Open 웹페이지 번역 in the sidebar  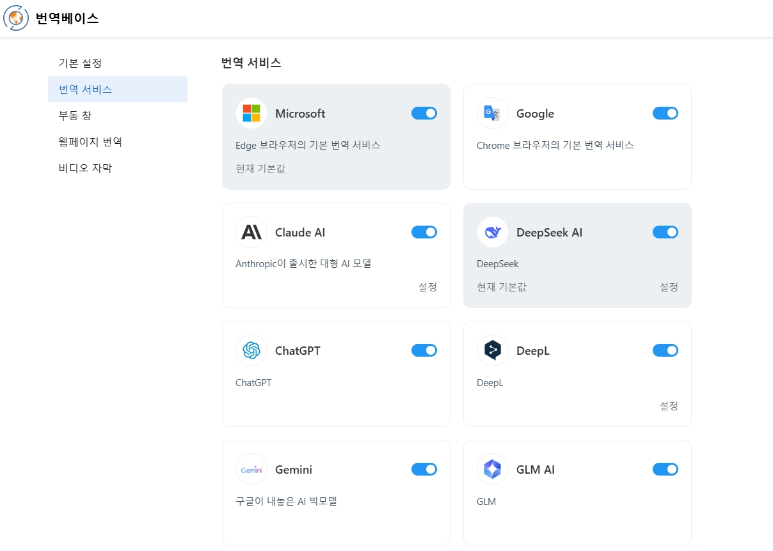coord(118,142)
